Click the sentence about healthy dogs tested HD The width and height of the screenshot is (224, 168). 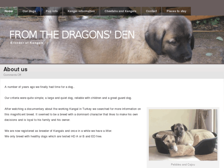click(53, 136)
